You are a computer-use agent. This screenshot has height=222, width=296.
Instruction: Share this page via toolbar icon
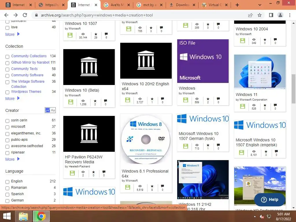[x=250, y=15]
